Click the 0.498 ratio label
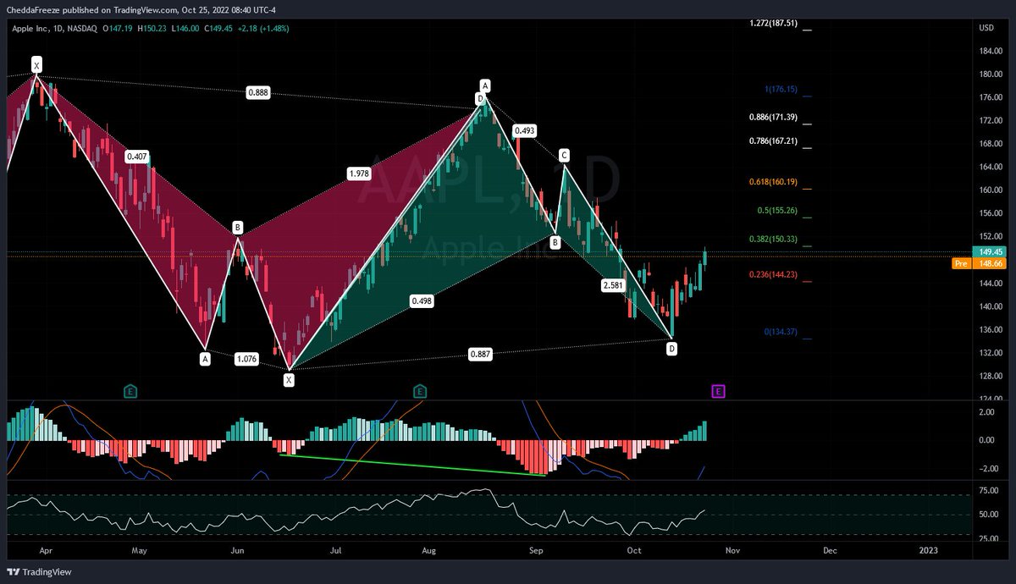This screenshot has height=584, width=1016. pyautogui.click(x=421, y=300)
